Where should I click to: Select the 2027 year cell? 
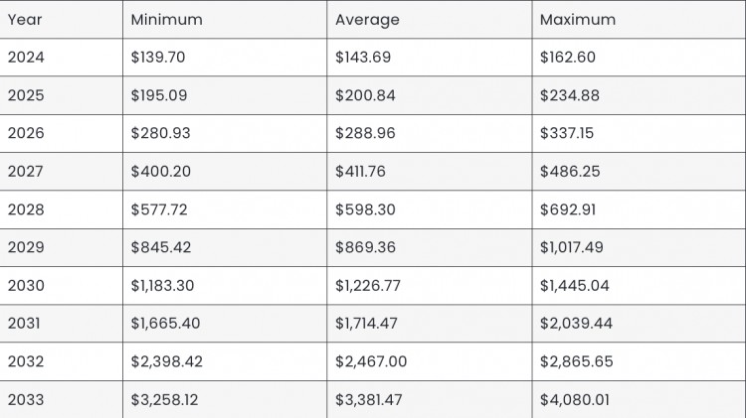61,172
